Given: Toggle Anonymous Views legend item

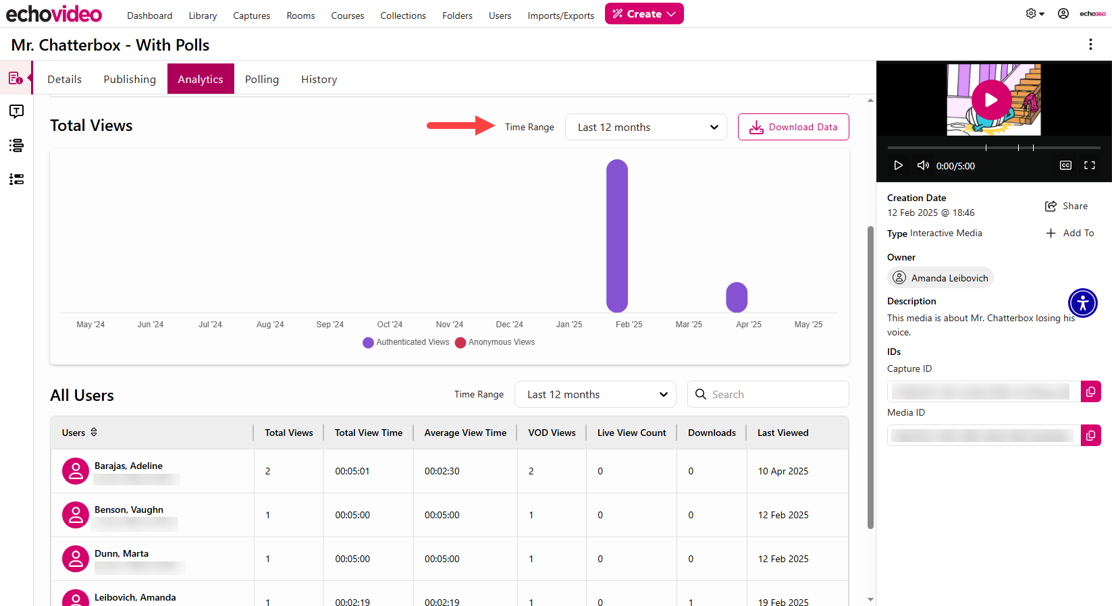Looking at the screenshot, I should (x=495, y=342).
